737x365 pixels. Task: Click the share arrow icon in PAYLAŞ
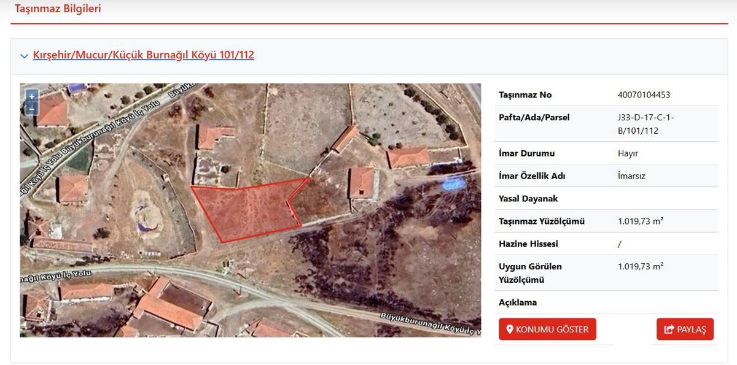coord(669,330)
